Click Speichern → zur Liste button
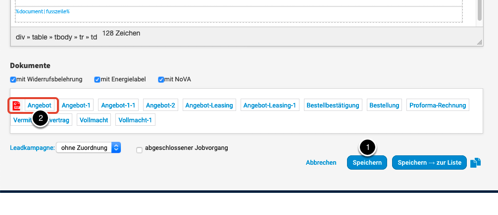Screen dimensions: 498x215 [429, 163]
